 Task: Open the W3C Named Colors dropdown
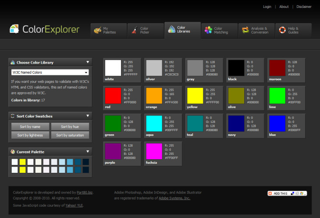50,72
